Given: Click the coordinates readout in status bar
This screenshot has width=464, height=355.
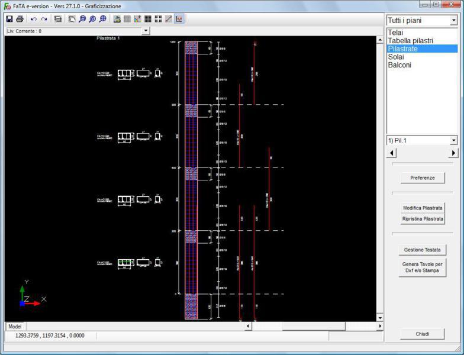Looking at the screenshot, I should click(x=50, y=335).
